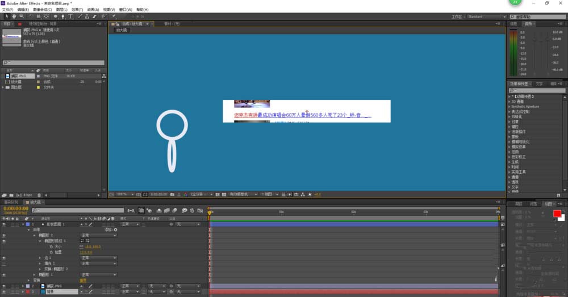Viewport: 568px width, 297px height.
Task: Toggle stopwatch for 大小 size property
Action: (x=51, y=246)
